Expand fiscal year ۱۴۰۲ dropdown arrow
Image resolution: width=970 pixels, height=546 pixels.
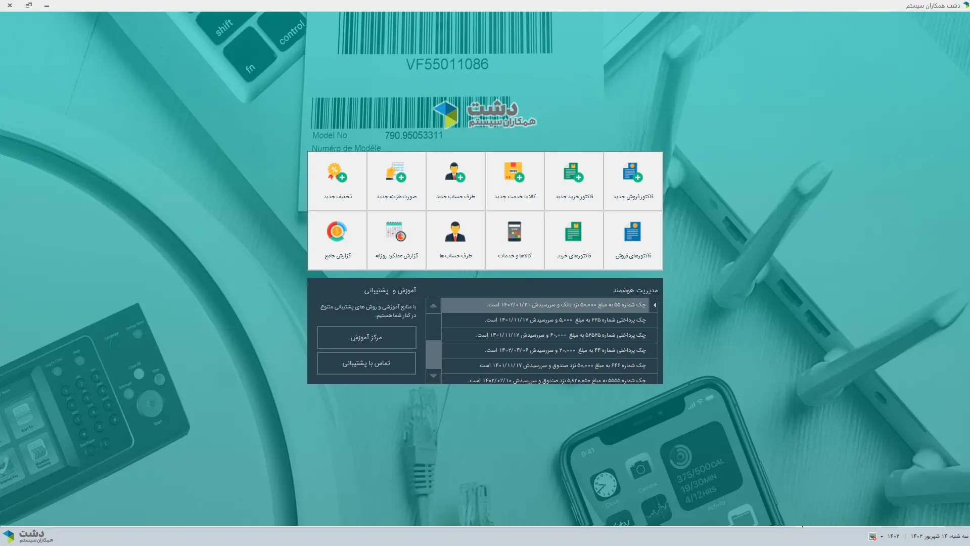[882, 536]
